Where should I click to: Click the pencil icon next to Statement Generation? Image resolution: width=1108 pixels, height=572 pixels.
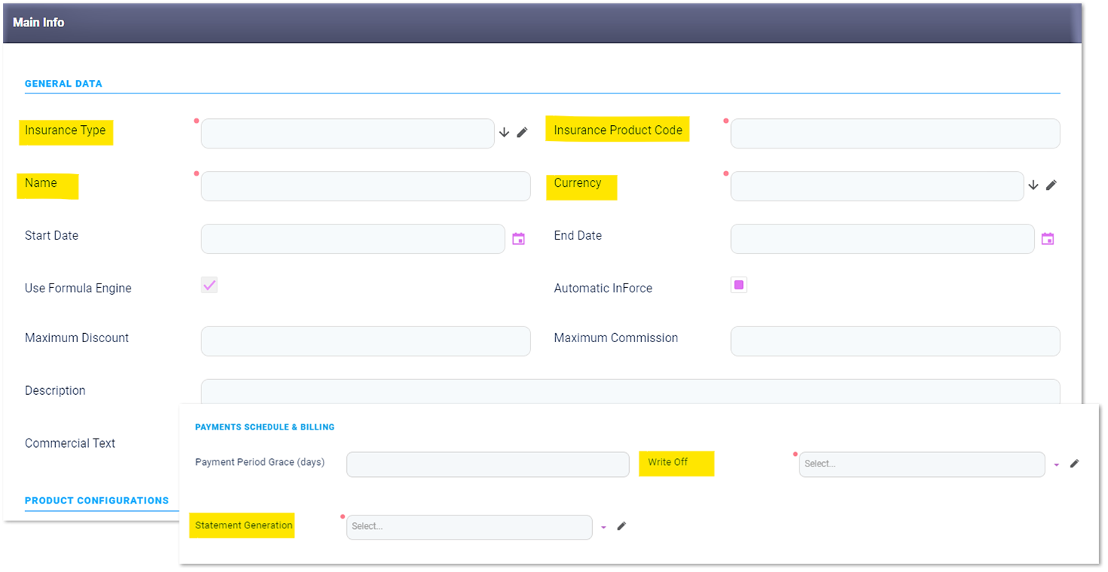point(622,526)
